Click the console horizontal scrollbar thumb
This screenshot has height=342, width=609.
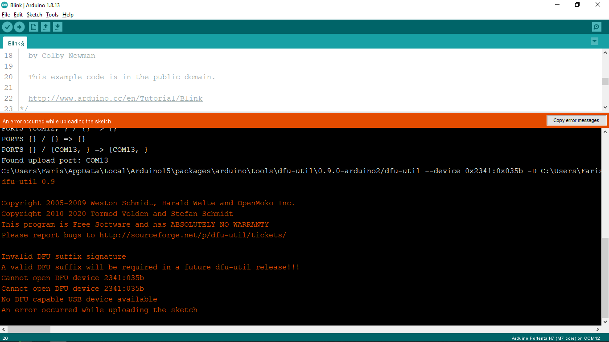(29, 329)
